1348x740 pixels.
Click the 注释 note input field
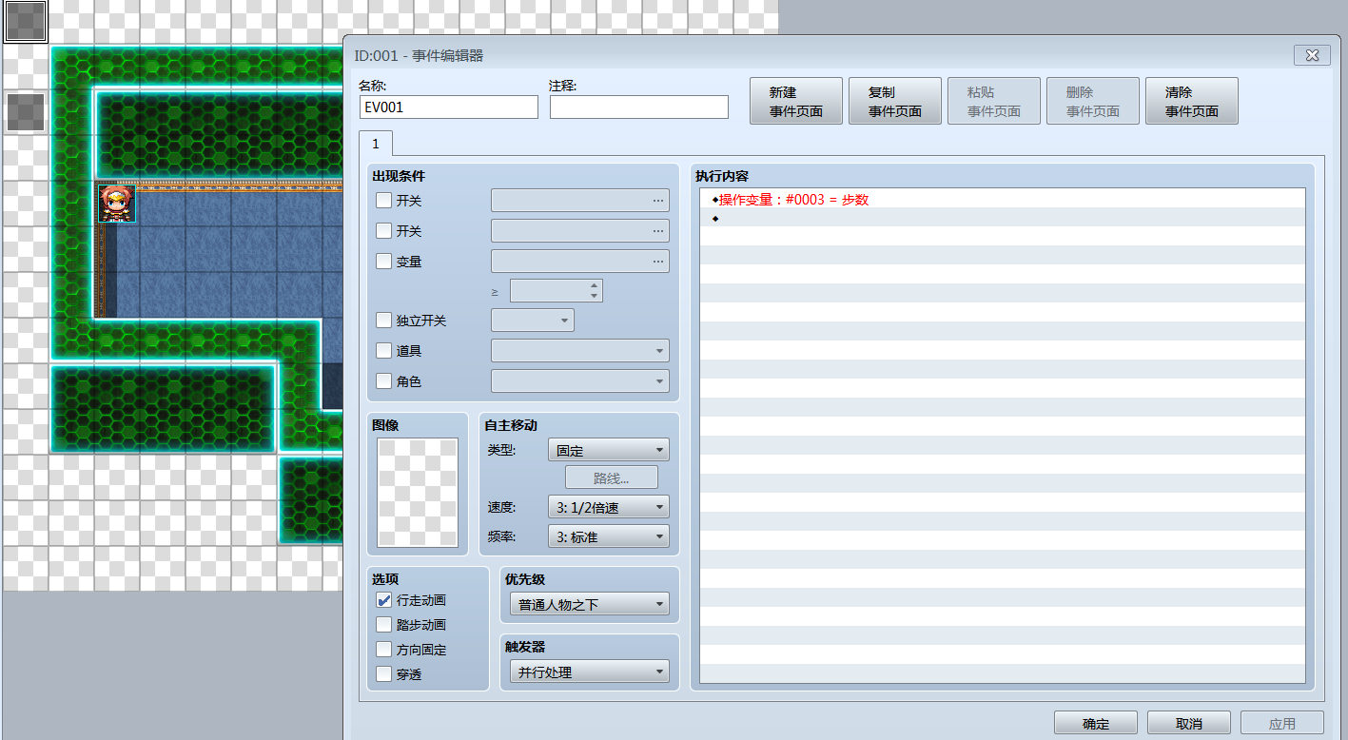(639, 107)
